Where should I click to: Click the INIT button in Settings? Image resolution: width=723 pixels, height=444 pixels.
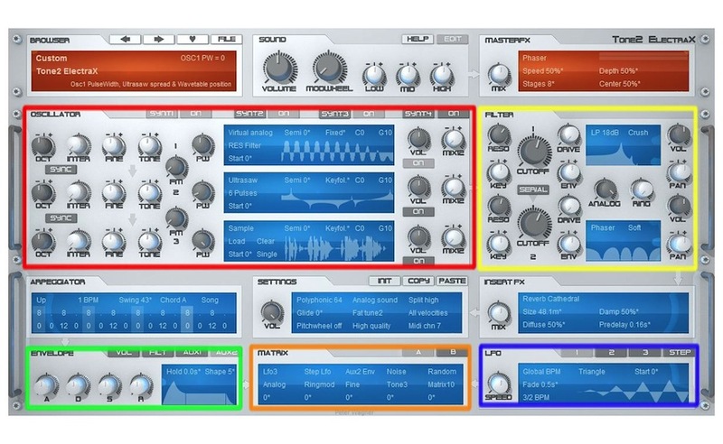[385, 282]
